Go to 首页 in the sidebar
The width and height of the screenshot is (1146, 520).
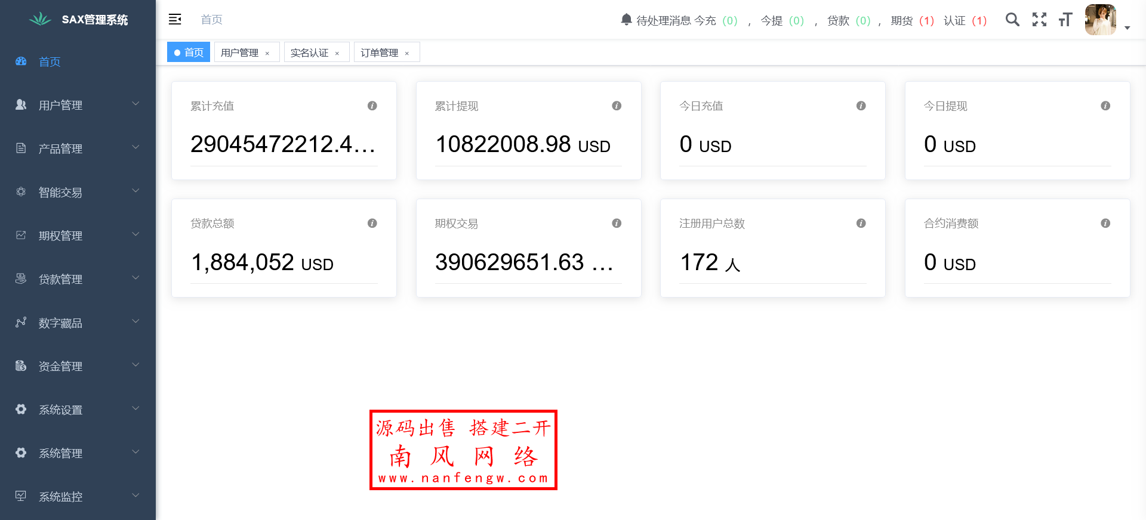[x=50, y=61]
